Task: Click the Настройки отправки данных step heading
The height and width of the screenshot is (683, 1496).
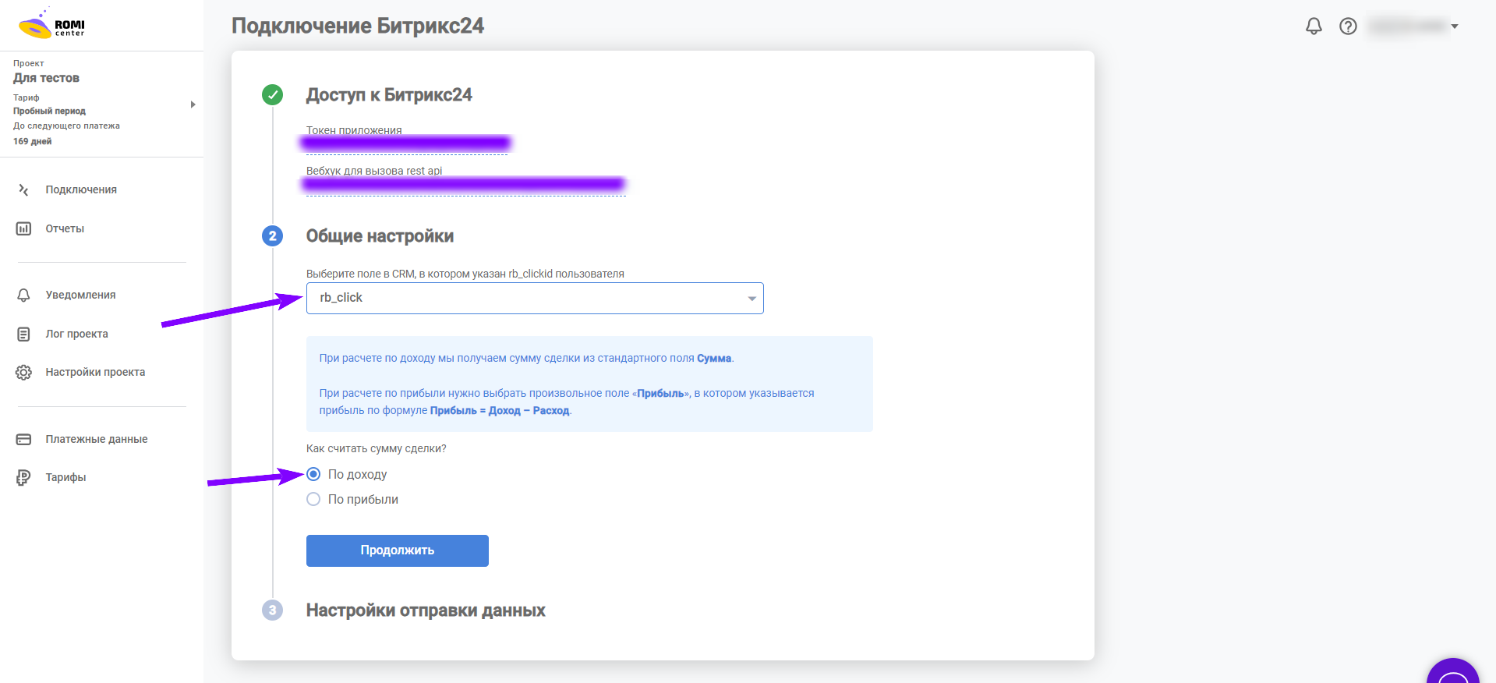Action: click(426, 610)
